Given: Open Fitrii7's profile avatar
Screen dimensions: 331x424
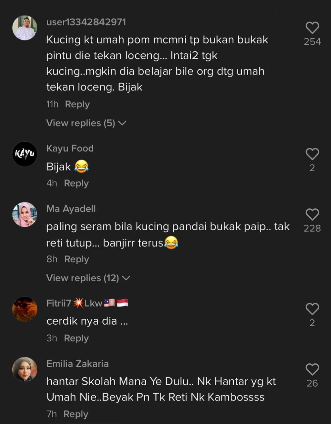Looking at the screenshot, I should (25, 309).
